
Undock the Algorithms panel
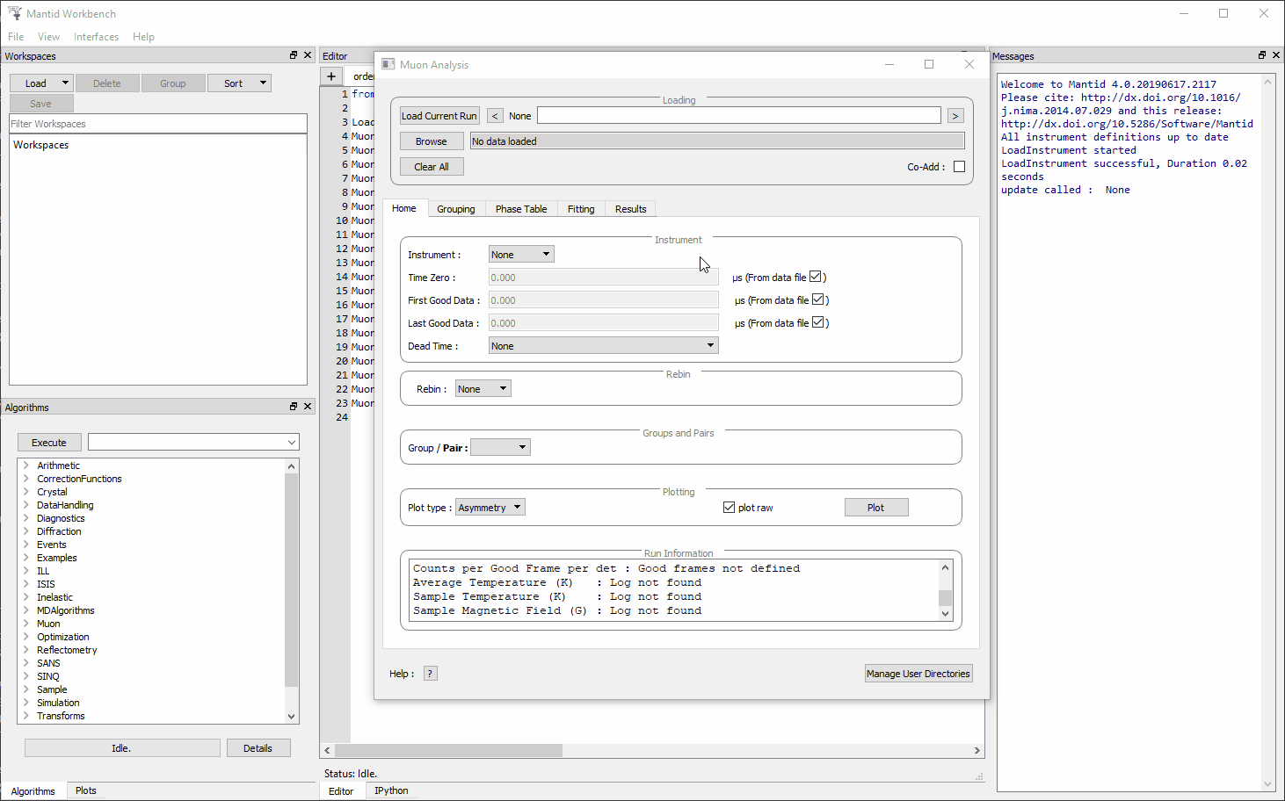pos(293,406)
